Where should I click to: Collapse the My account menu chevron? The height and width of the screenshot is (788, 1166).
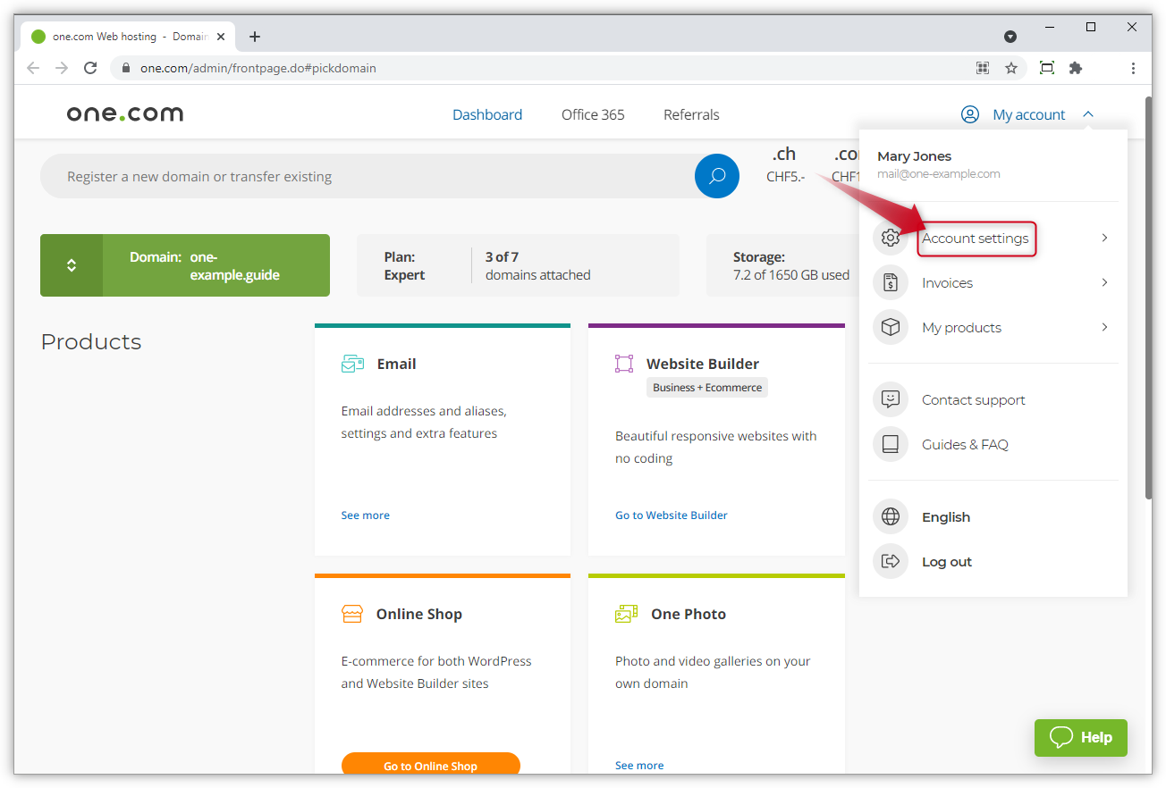(1089, 114)
